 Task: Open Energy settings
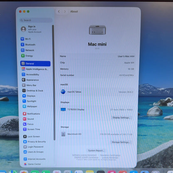pyautogui.click(x=27, y=56)
